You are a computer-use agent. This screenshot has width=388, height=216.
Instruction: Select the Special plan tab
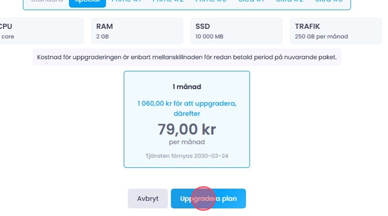point(87,2)
